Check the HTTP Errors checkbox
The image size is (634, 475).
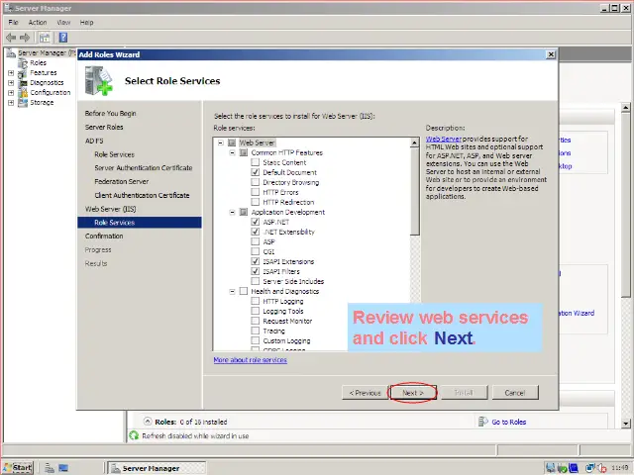click(x=256, y=192)
